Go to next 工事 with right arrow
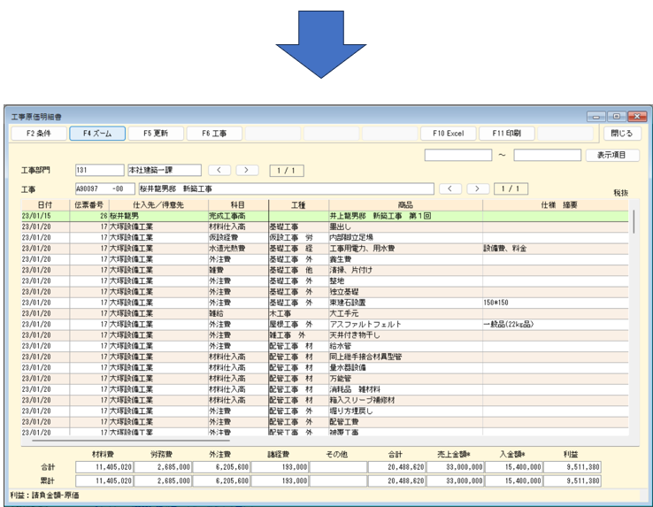This screenshot has width=653, height=507. tap(478, 188)
